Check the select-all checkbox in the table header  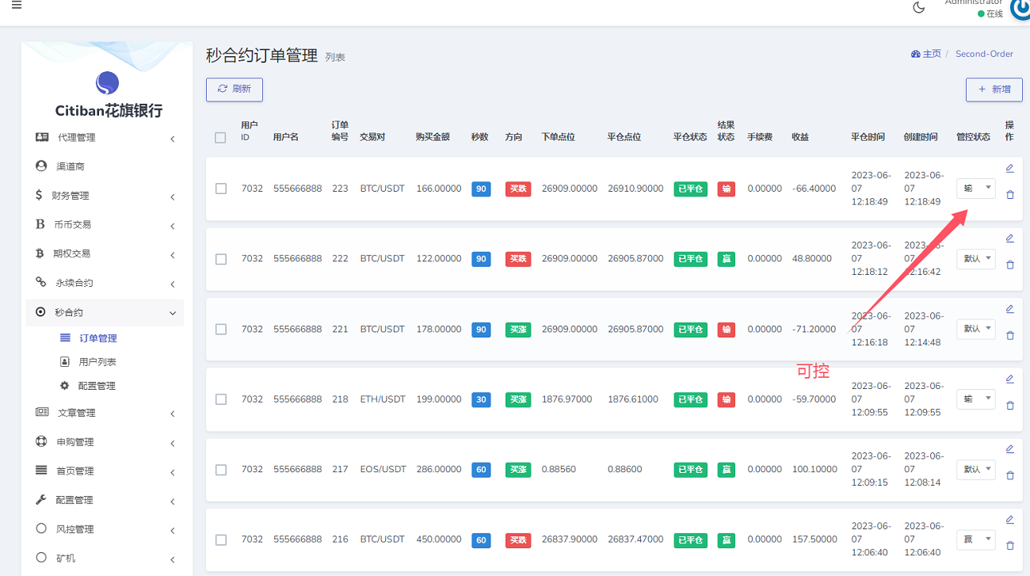220,138
